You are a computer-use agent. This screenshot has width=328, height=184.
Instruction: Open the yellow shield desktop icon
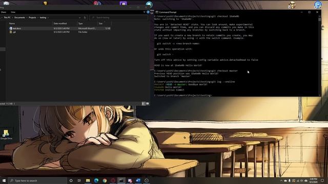[x=45, y=3]
